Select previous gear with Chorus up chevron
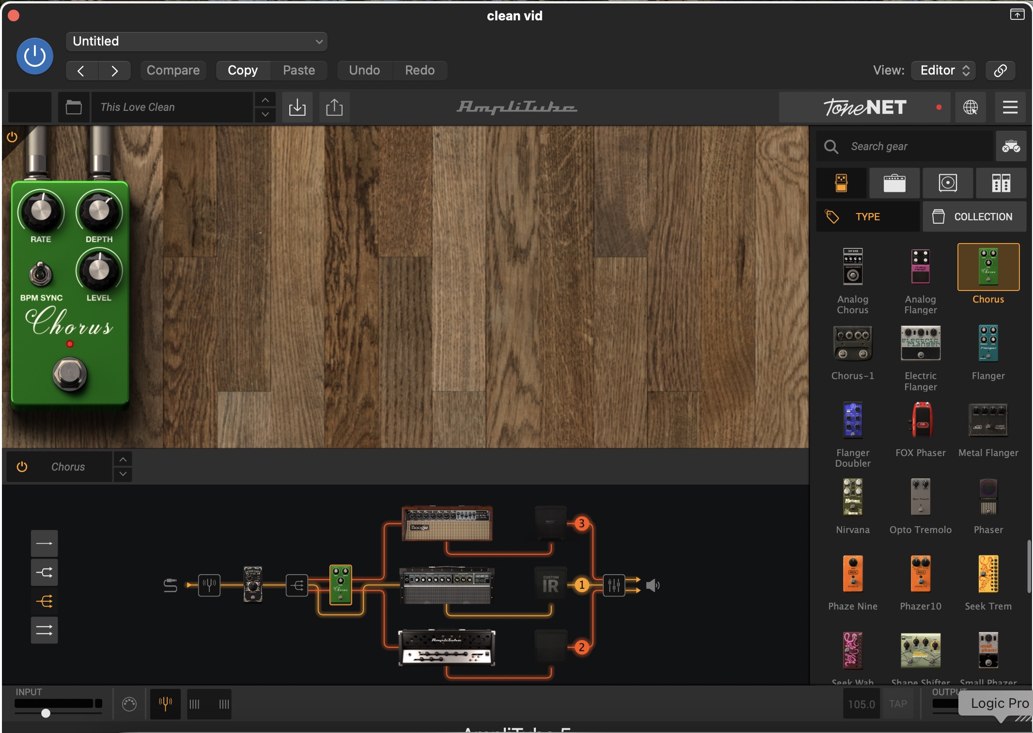Screen dimensions: 1033x733 (x=123, y=459)
